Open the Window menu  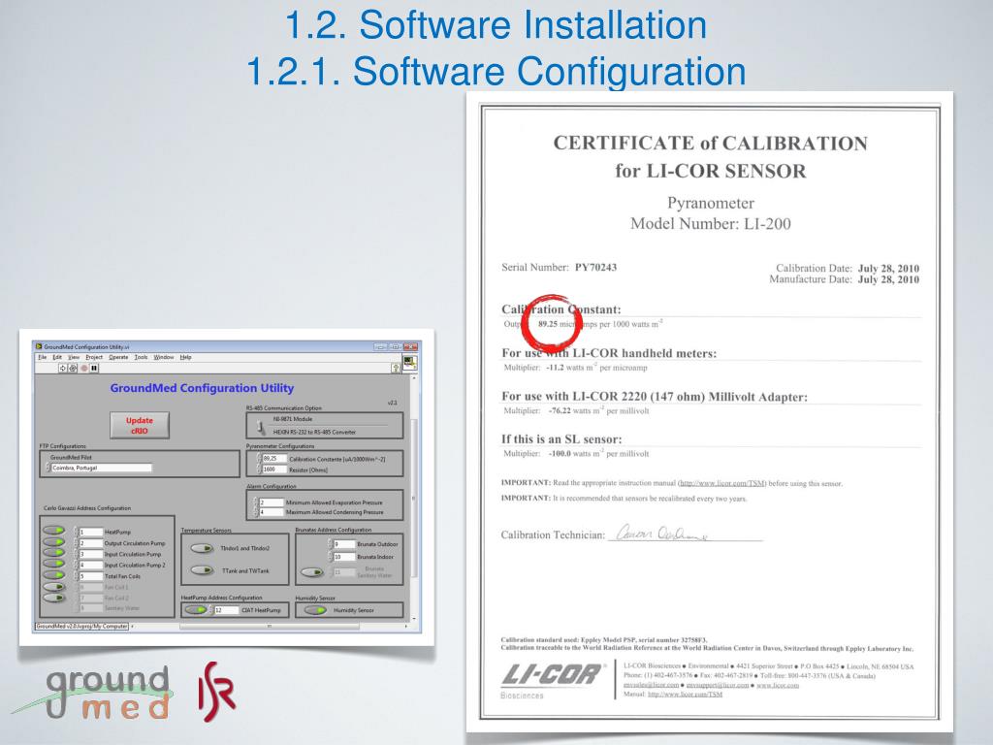[x=163, y=357]
